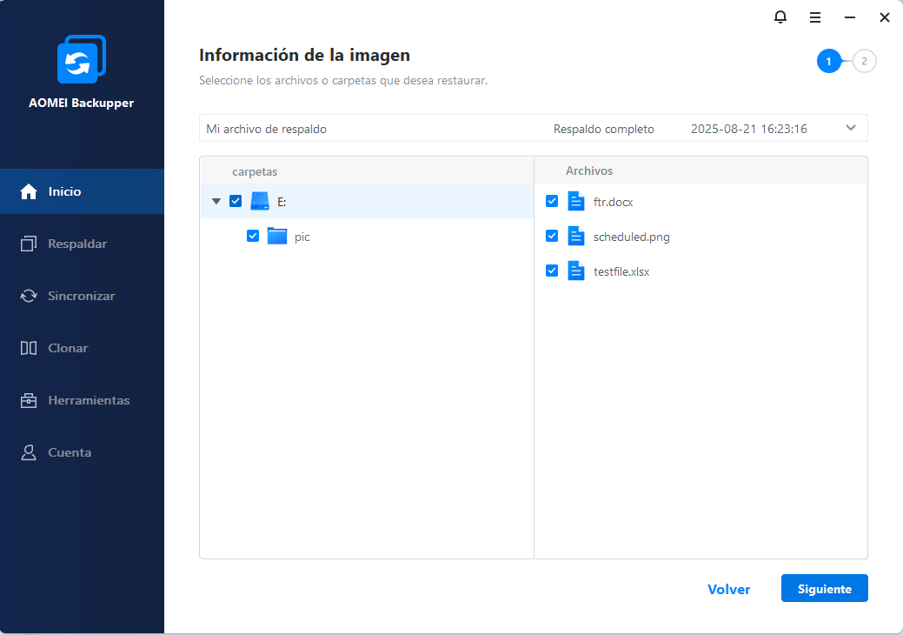This screenshot has height=635, width=903.
Task: Uncheck scheduled.png in the file list
Action: [x=551, y=236]
